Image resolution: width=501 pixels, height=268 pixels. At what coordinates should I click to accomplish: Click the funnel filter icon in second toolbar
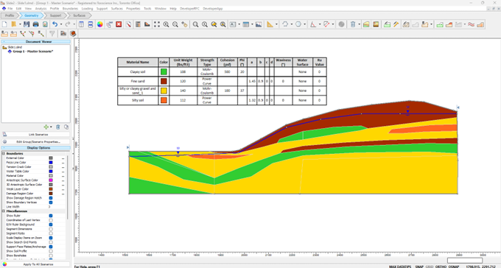tap(52, 33)
